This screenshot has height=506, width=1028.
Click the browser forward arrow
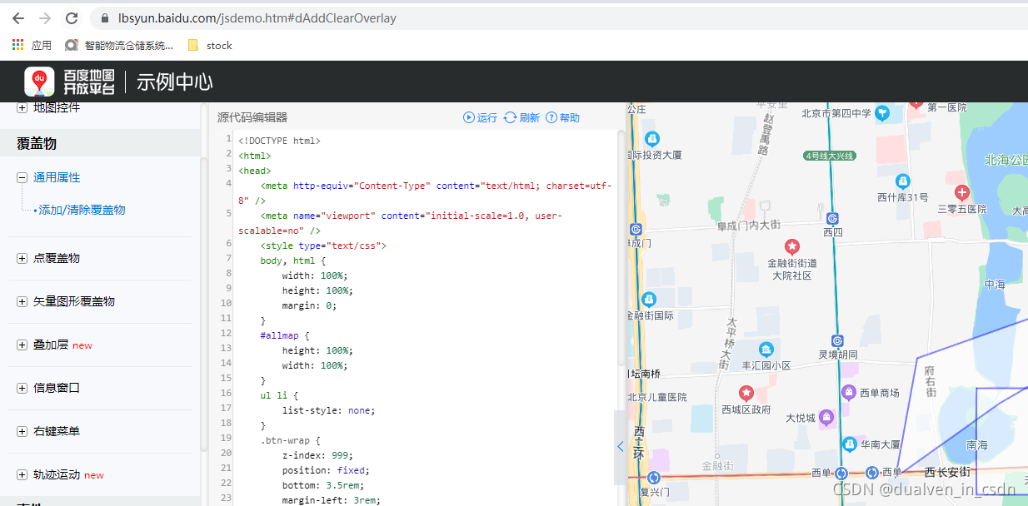[45, 18]
